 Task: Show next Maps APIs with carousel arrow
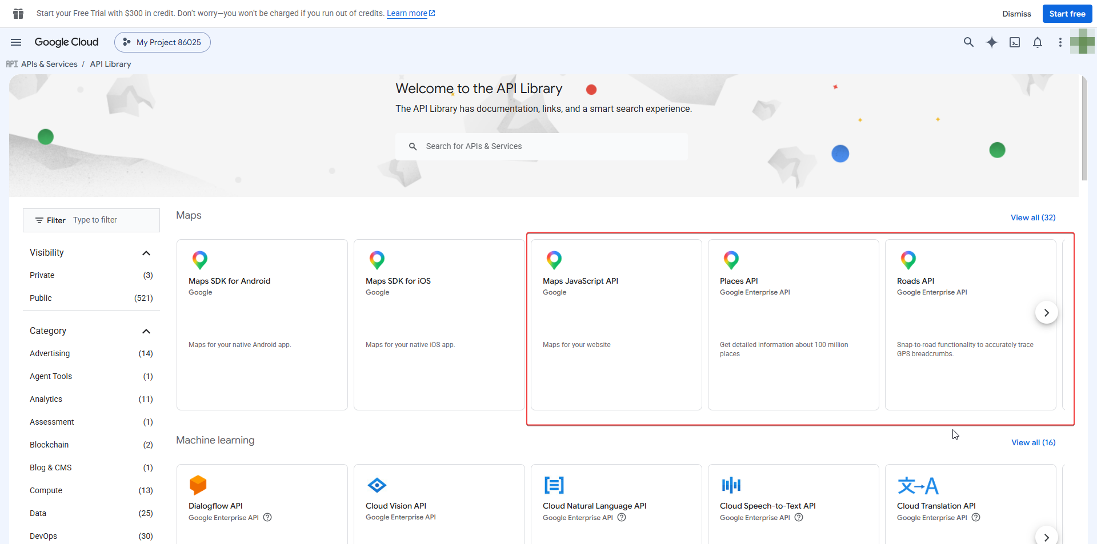click(x=1046, y=313)
